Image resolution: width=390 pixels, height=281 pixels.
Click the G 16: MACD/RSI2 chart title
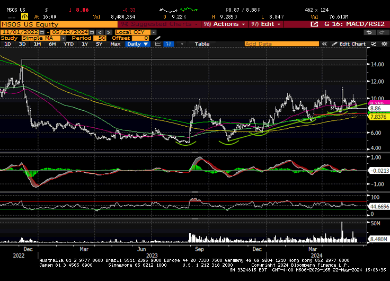[354, 24]
